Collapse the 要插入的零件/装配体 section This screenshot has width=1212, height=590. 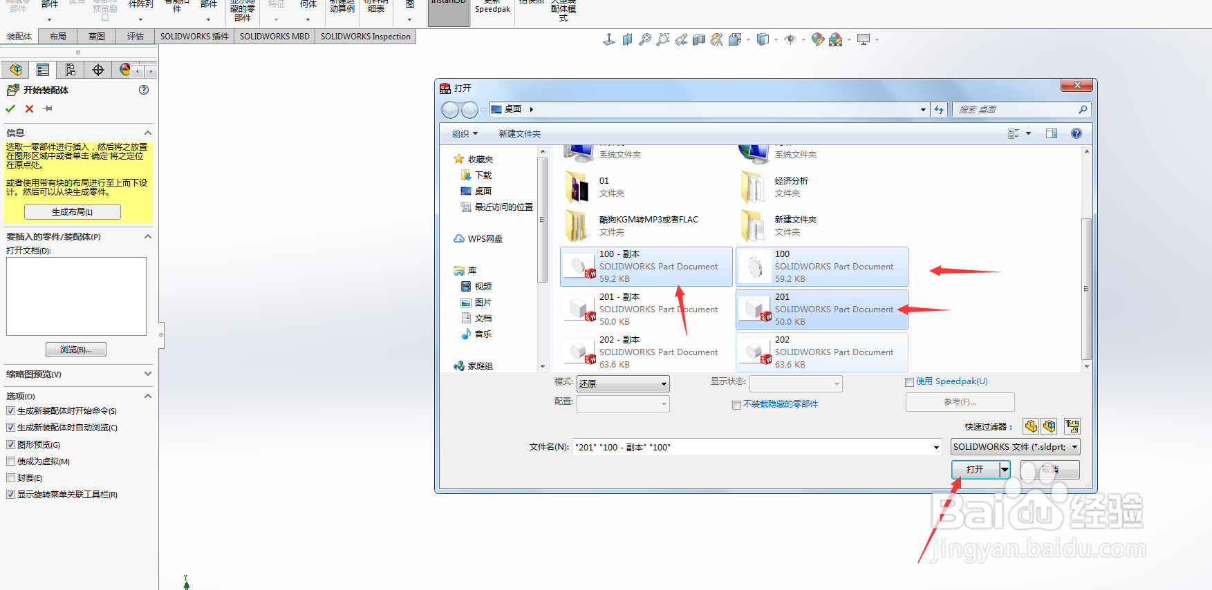[x=147, y=236]
